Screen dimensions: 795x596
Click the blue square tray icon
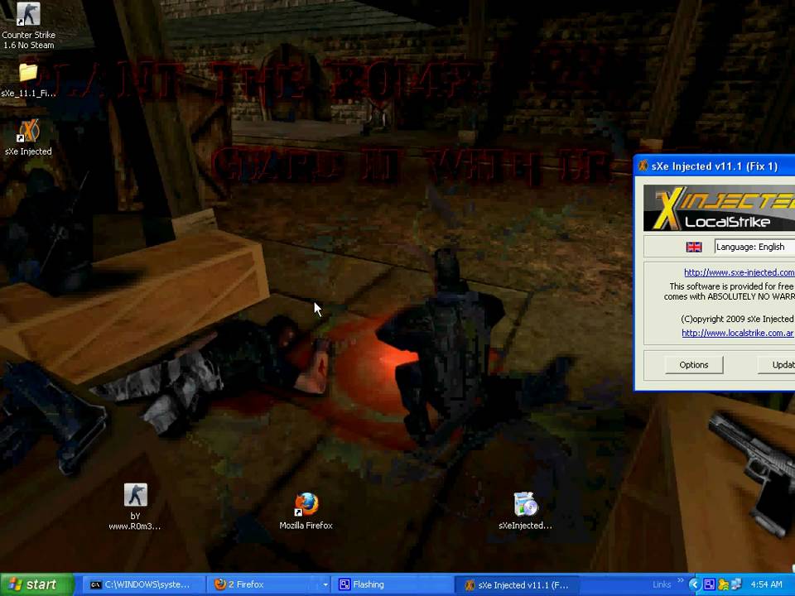click(x=710, y=585)
